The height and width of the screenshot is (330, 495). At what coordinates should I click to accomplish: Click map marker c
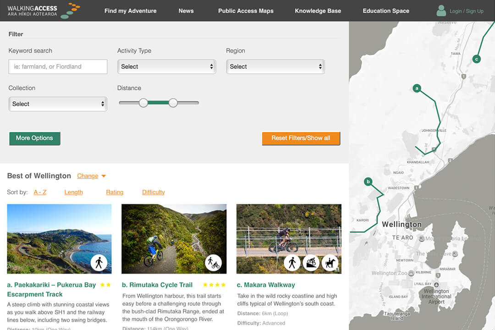pos(476,59)
